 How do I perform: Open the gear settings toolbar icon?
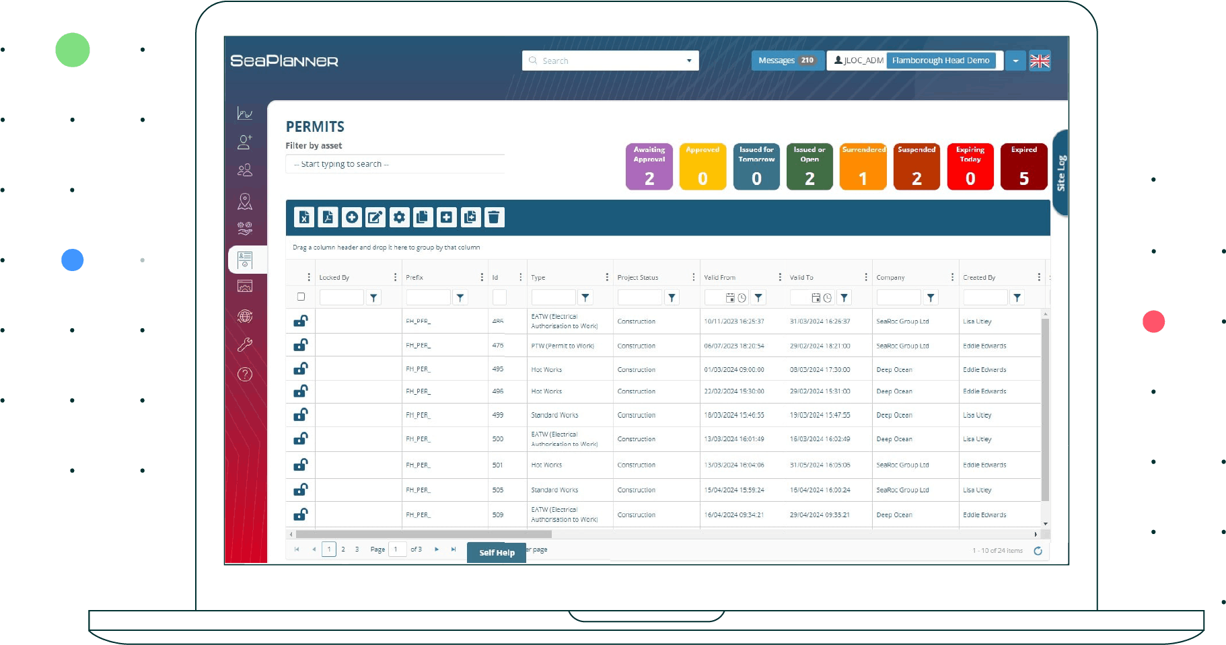[399, 217]
